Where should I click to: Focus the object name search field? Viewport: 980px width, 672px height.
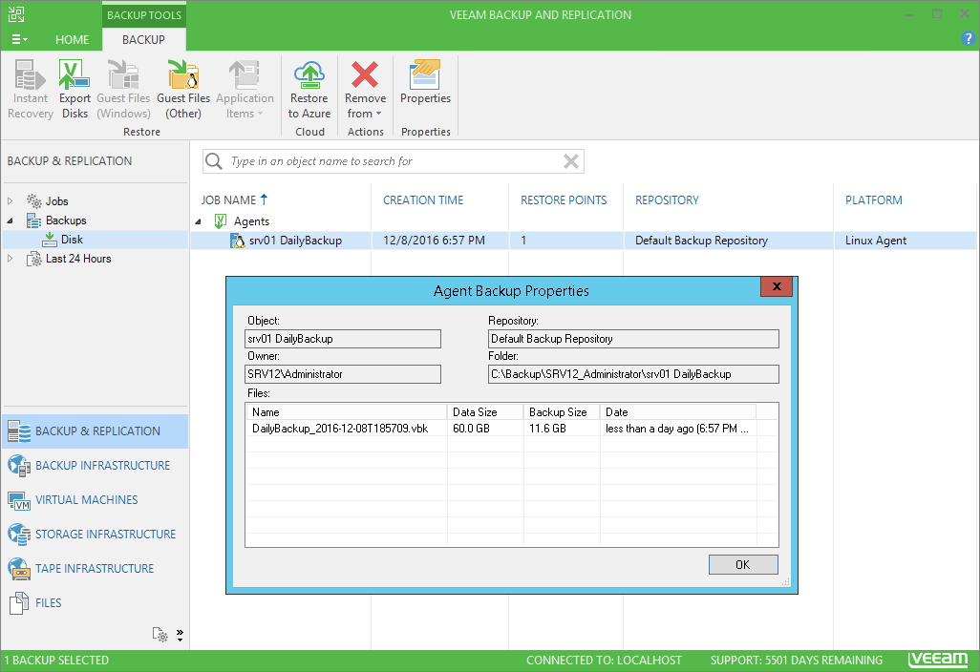click(x=394, y=161)
